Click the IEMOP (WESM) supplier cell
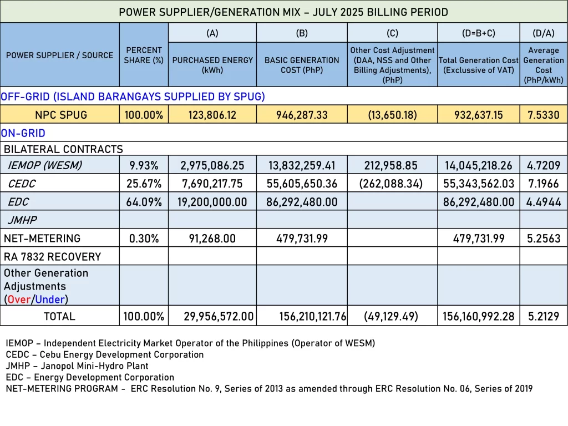The image size is (568, 426). pos(44,165)
